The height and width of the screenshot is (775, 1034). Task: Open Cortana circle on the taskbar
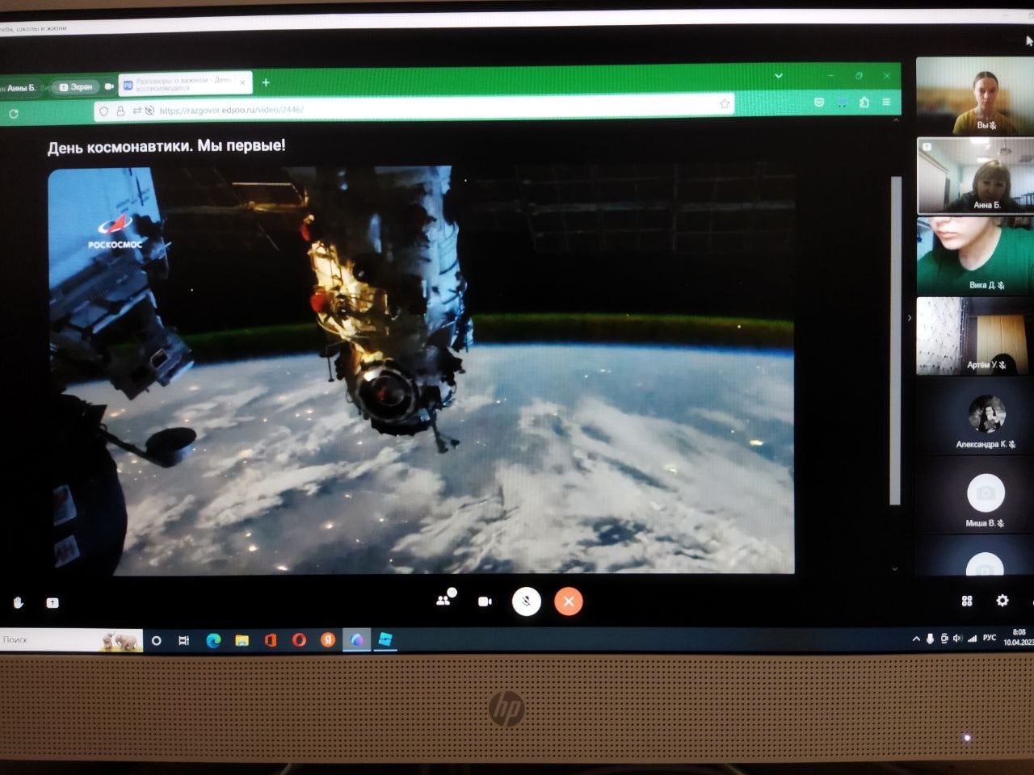point(156,640)
